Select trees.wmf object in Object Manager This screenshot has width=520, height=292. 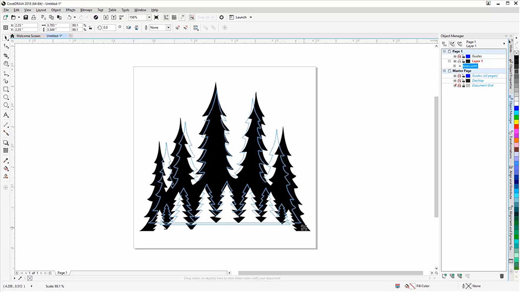470,66
